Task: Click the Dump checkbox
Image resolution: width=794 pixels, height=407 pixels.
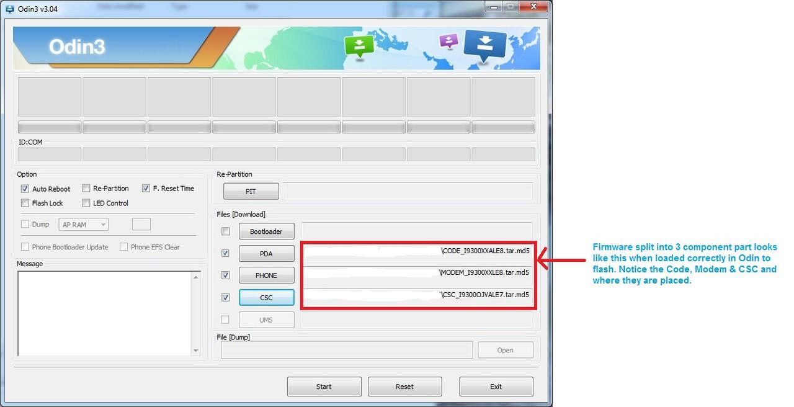Action: (25, 224)
